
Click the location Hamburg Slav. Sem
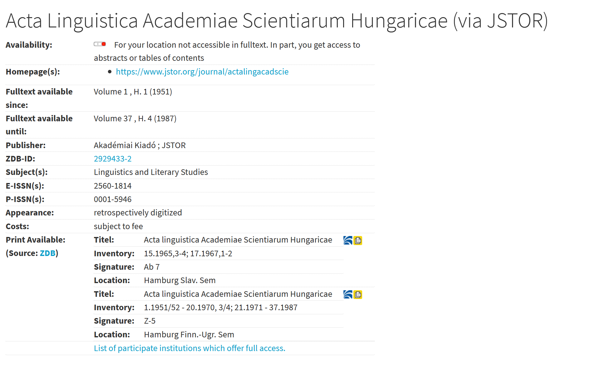(x=180, y=280)
